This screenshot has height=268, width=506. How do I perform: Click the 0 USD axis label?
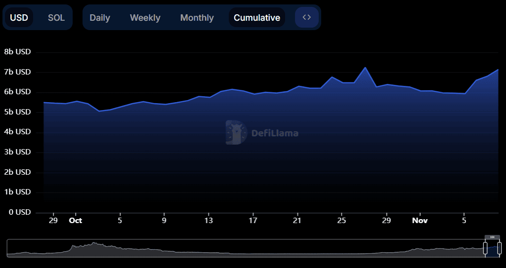pyautogui.click(x=19, y=212)
